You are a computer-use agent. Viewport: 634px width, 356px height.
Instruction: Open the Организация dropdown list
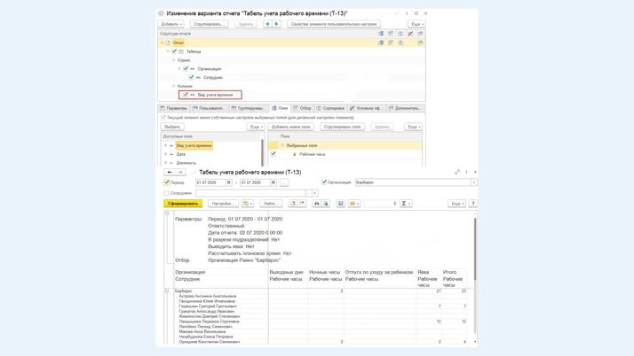[x=474, y=182]
